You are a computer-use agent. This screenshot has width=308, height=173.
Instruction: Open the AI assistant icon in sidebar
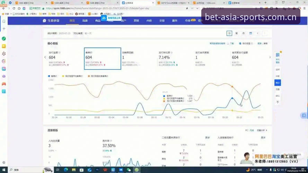coord(4,69)
